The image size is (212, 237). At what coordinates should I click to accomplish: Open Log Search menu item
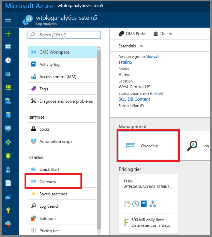(62, 206)
